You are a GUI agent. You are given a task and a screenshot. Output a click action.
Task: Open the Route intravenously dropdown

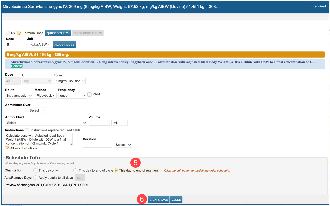coord(19,96)
